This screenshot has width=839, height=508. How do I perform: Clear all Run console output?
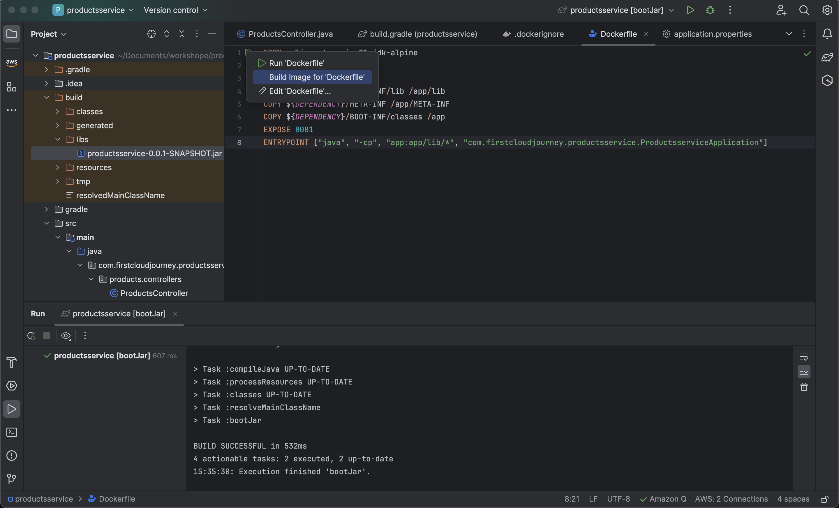pos(804,387)
